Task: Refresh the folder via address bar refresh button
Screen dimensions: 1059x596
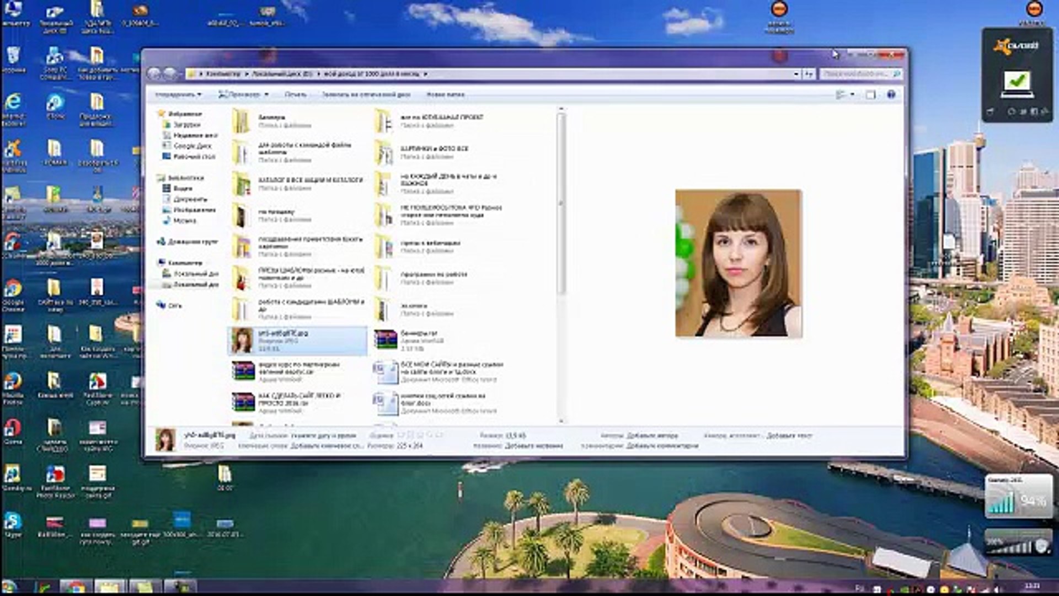Action: coord(809,73)
